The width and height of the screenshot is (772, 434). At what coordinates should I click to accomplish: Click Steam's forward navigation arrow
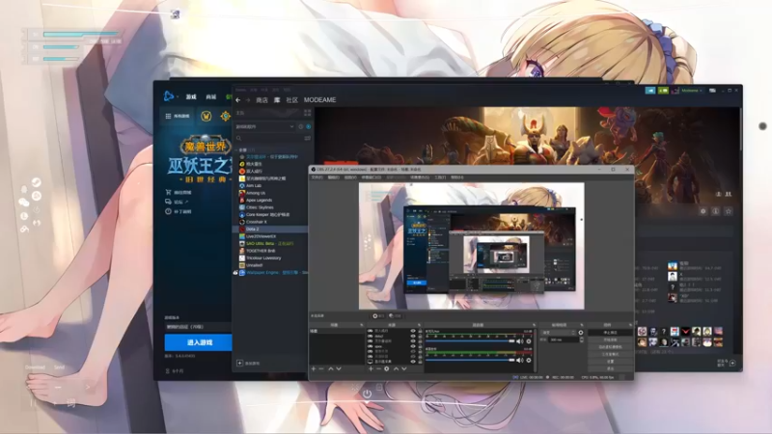click(248, 100)
